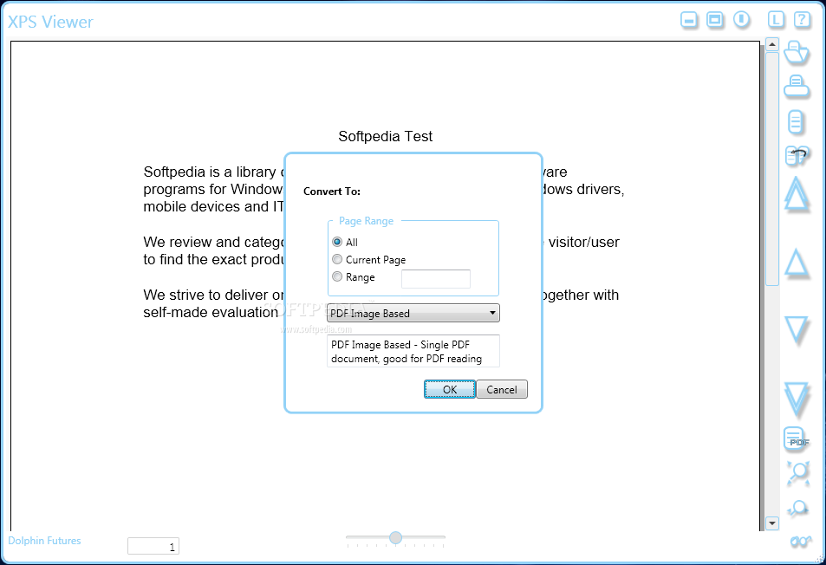Viewport: 826px width, 565px height.
Task: Go to first page with large up triangle
Action: tap(796, 194)
